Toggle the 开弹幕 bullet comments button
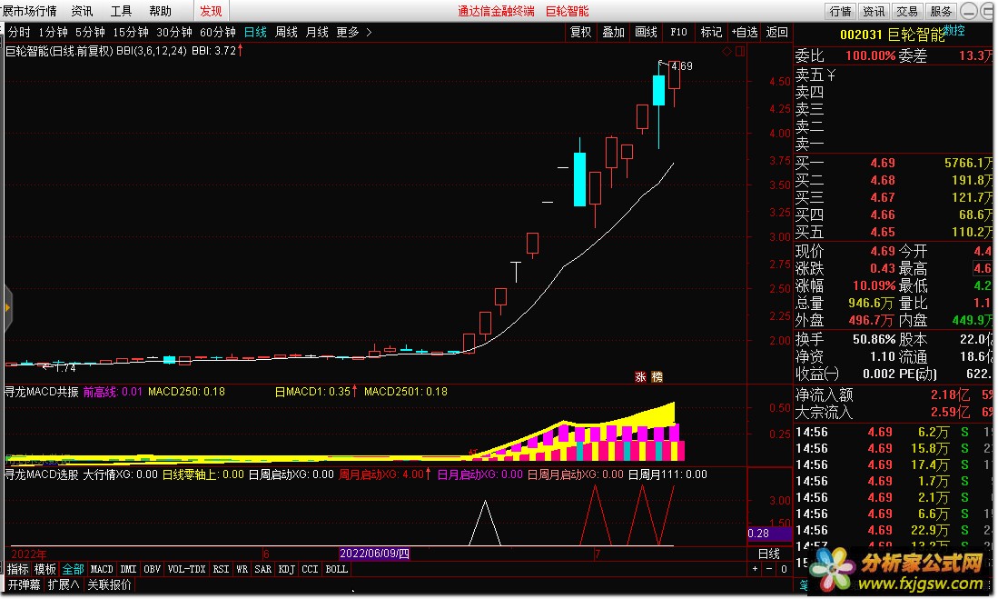998x599 pixels. [25, 584]
